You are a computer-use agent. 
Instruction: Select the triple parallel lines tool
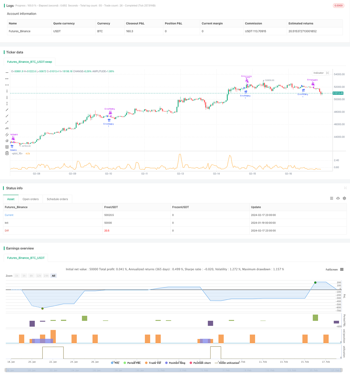pos(7,141)
